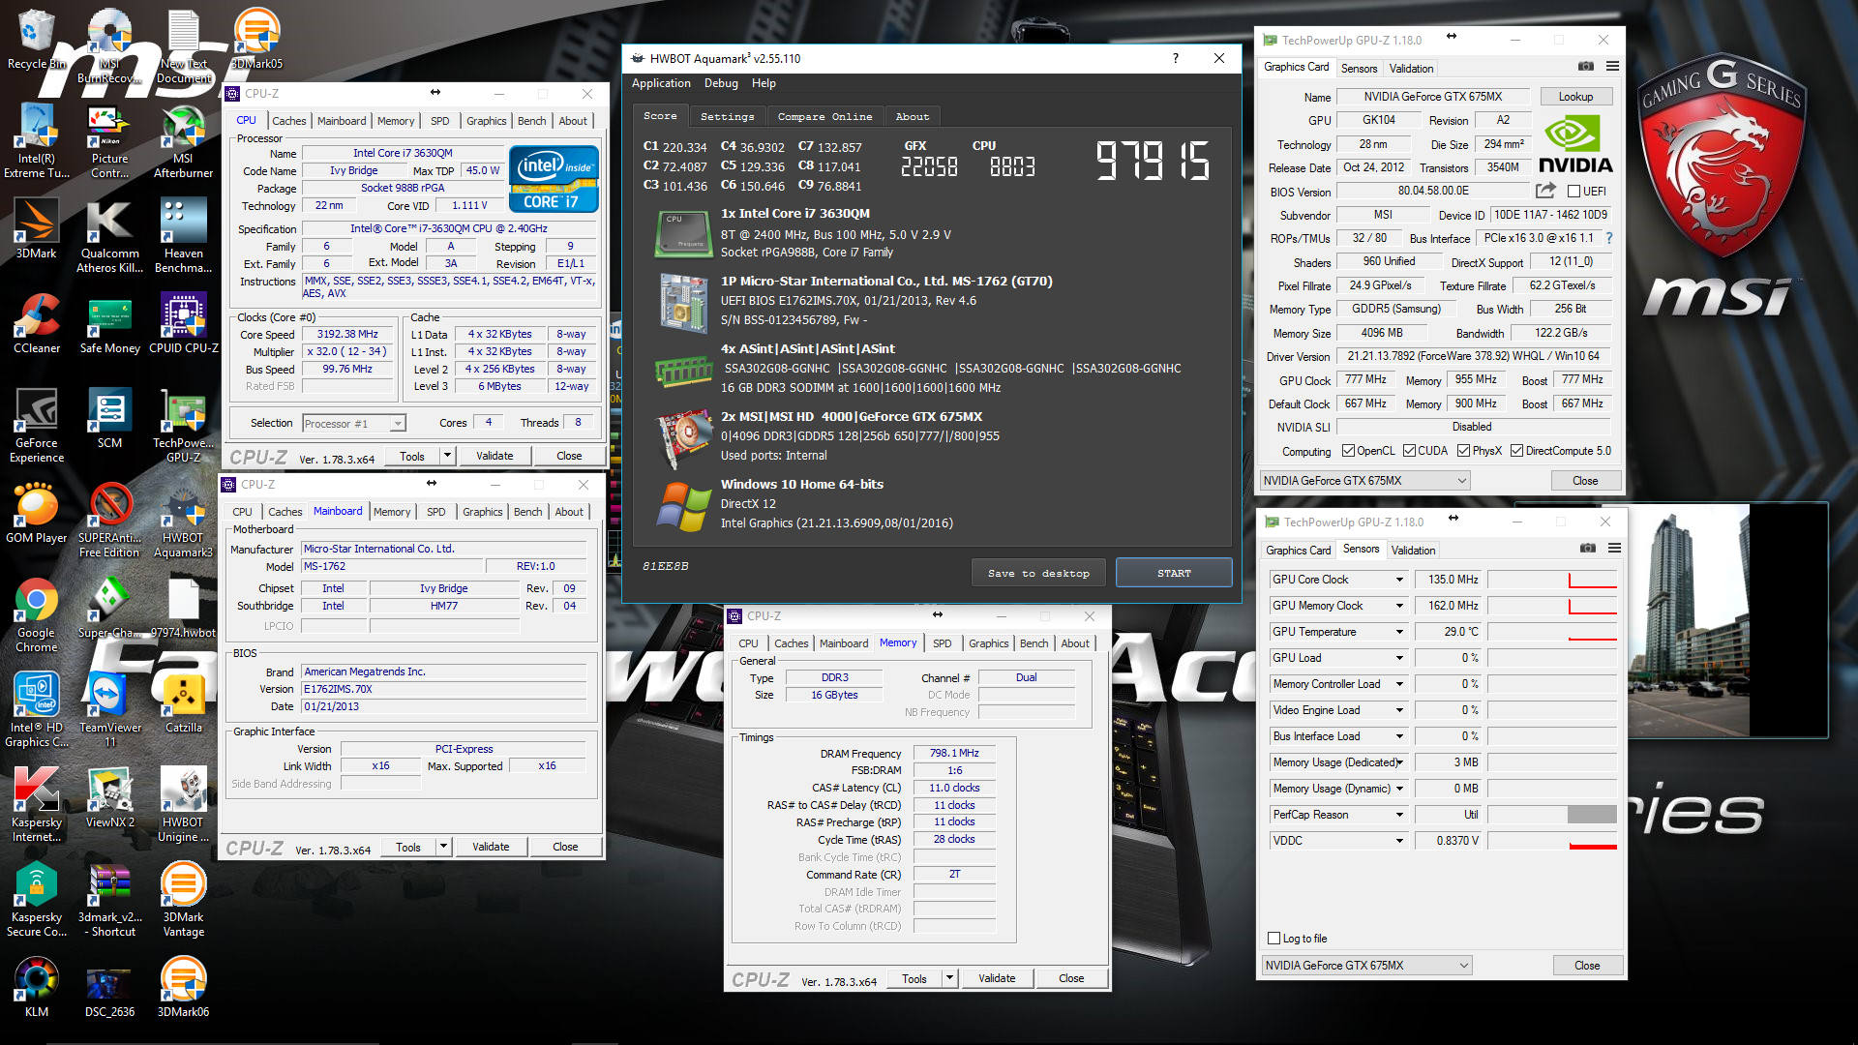This screenshot has height=1045, width=1858.
Task: Click the Lookup button in GPU-Z
Action: click(1575, 97)
